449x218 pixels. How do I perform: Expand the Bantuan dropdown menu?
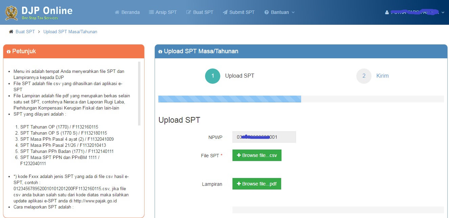click(293, 12)
